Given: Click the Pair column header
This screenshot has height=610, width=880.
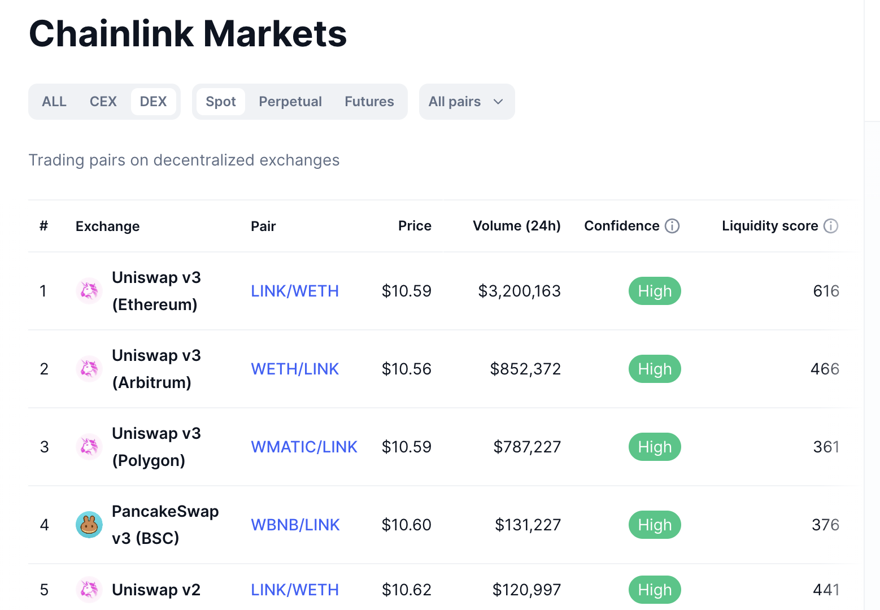Looking at the screenshot, I should click(x=263, y=226).
